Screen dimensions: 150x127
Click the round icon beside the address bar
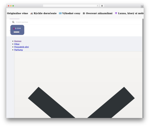tap(102, 6)
